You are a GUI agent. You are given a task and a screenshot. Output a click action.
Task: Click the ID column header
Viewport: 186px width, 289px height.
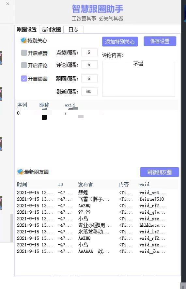point(60,185)
